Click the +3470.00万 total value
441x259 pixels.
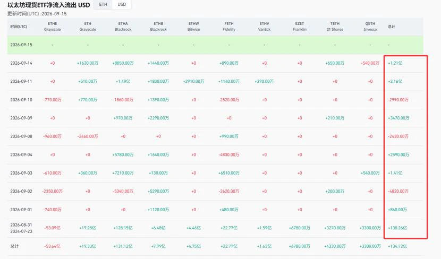pyautogui.click(x=398, y=118)
